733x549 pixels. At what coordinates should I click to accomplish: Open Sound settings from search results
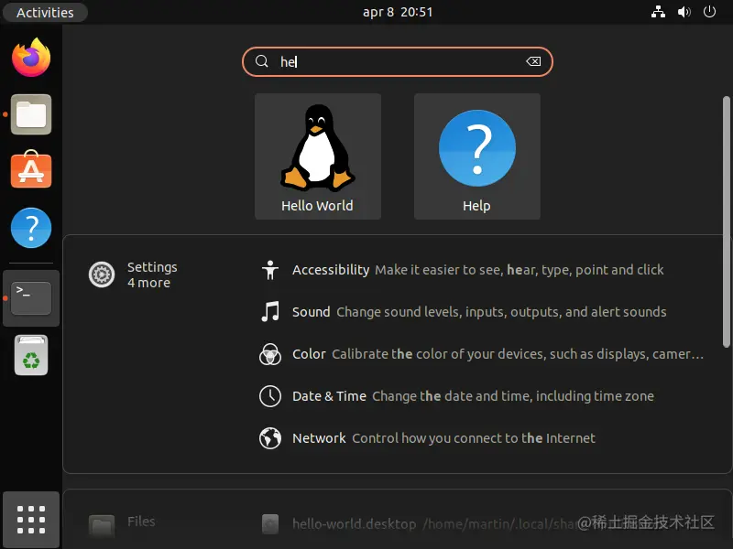pos(311,312)
